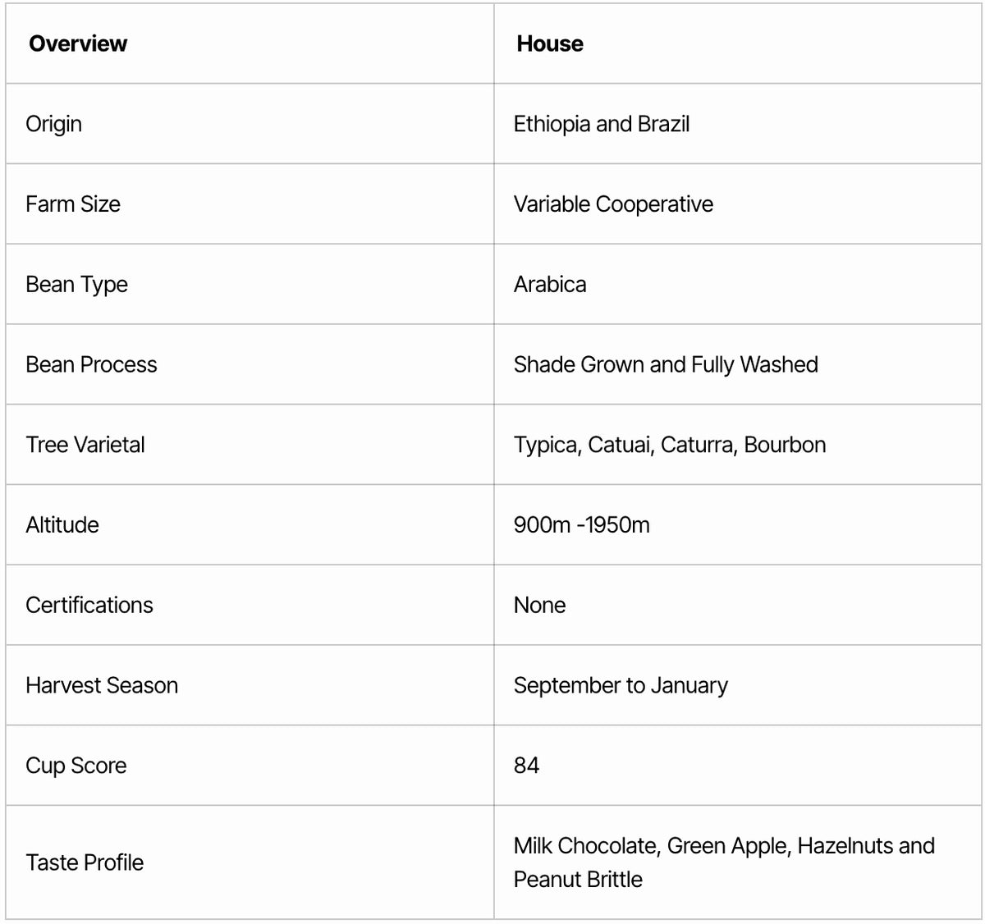Viewport: 985px width, 924px height.
Task: Select the Farm Size row label
Action: [x=73, y=204]
